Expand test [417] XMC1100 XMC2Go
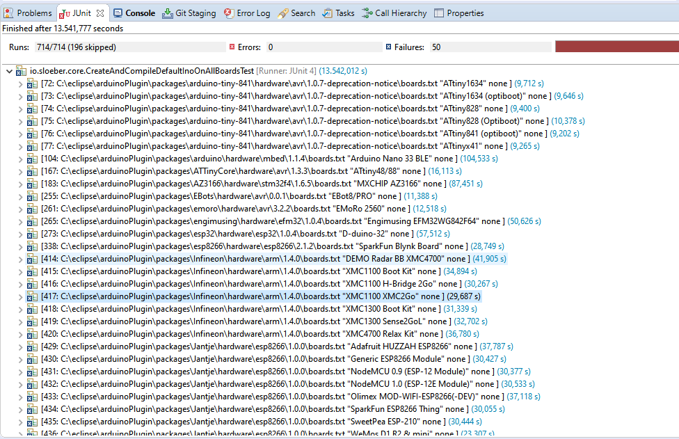 pyautogui.click(x=20, y=297)
